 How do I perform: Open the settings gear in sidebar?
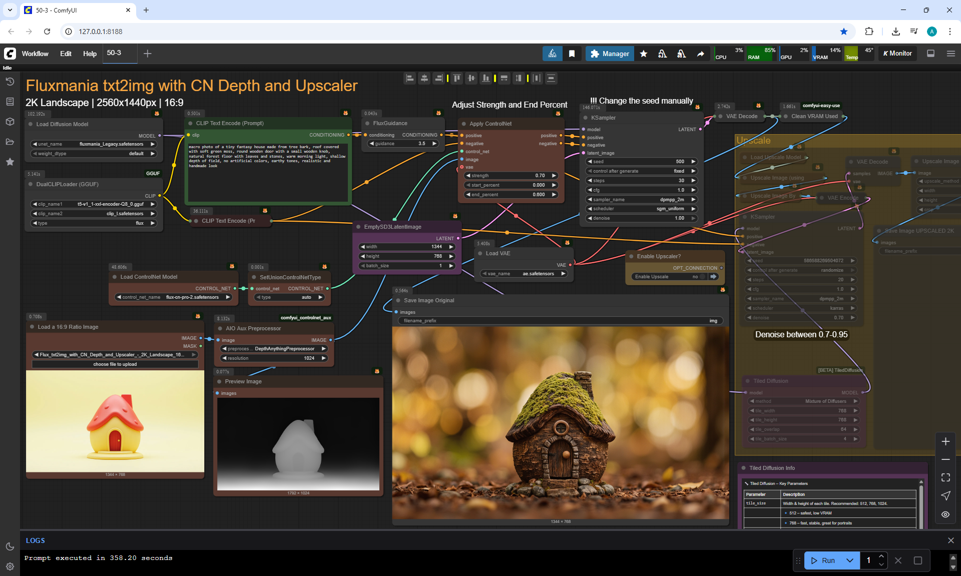coord(10,566)
